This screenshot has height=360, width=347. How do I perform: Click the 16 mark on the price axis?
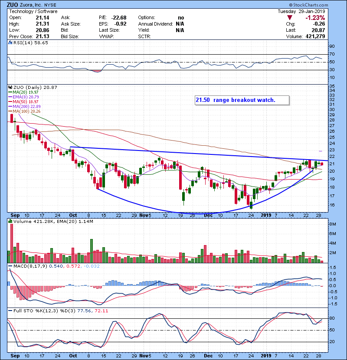pyautogui.click(x=332, y=205)
